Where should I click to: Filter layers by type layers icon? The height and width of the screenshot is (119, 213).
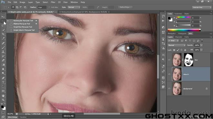[190, 40]
